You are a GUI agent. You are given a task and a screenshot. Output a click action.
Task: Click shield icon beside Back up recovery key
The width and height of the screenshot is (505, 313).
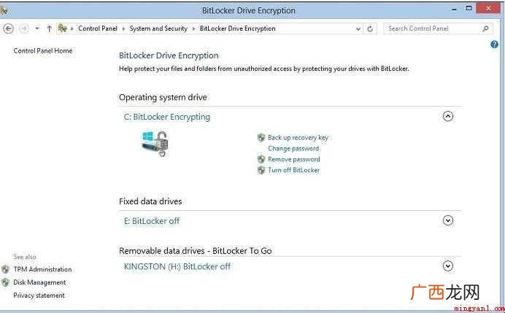click(261, 137)
